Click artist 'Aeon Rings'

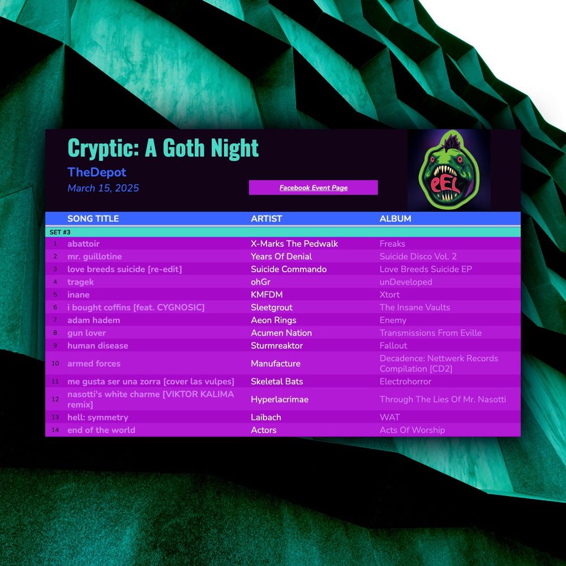click(273, 320)
